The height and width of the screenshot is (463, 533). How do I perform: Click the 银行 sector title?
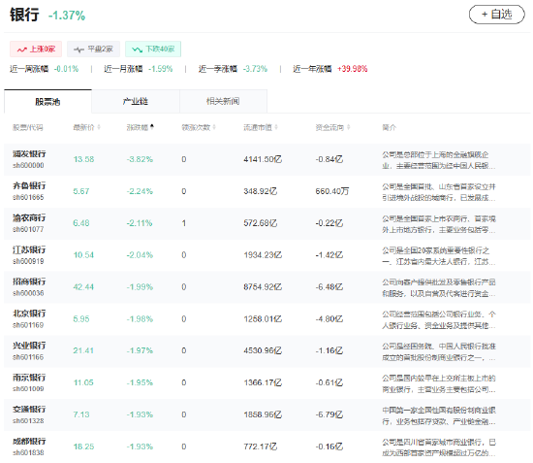pos(24,15)
